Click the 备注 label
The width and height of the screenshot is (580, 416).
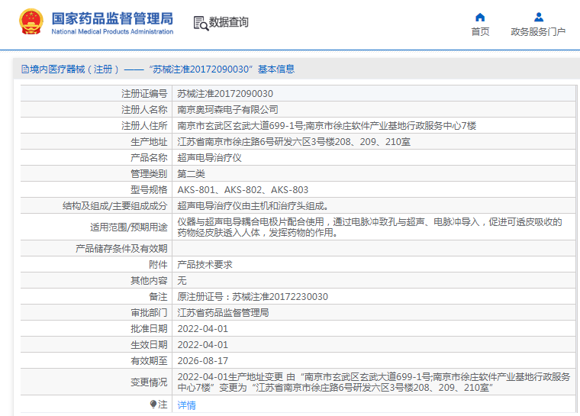coord(158,297)
